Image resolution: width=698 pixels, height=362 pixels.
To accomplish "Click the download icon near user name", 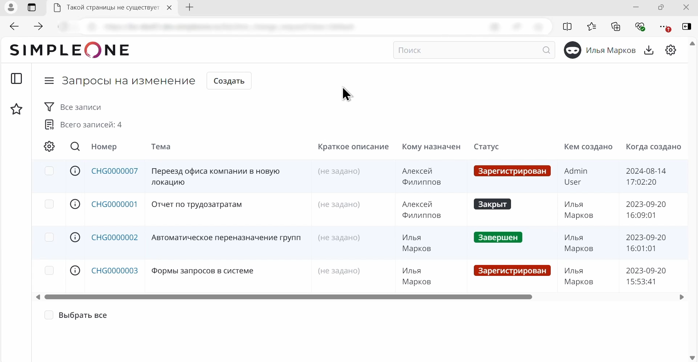I will pyautogui.click(x=650, y=50).
